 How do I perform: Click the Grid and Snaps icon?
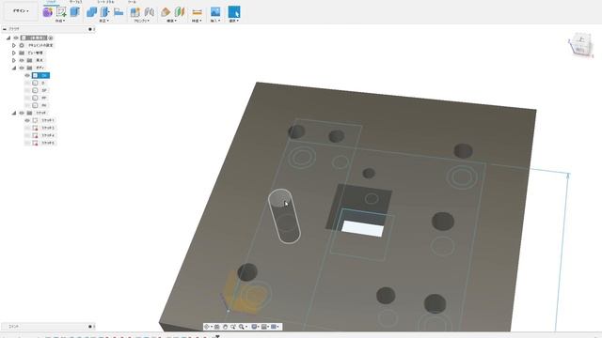pyautogui.click(x=264, y=327)
